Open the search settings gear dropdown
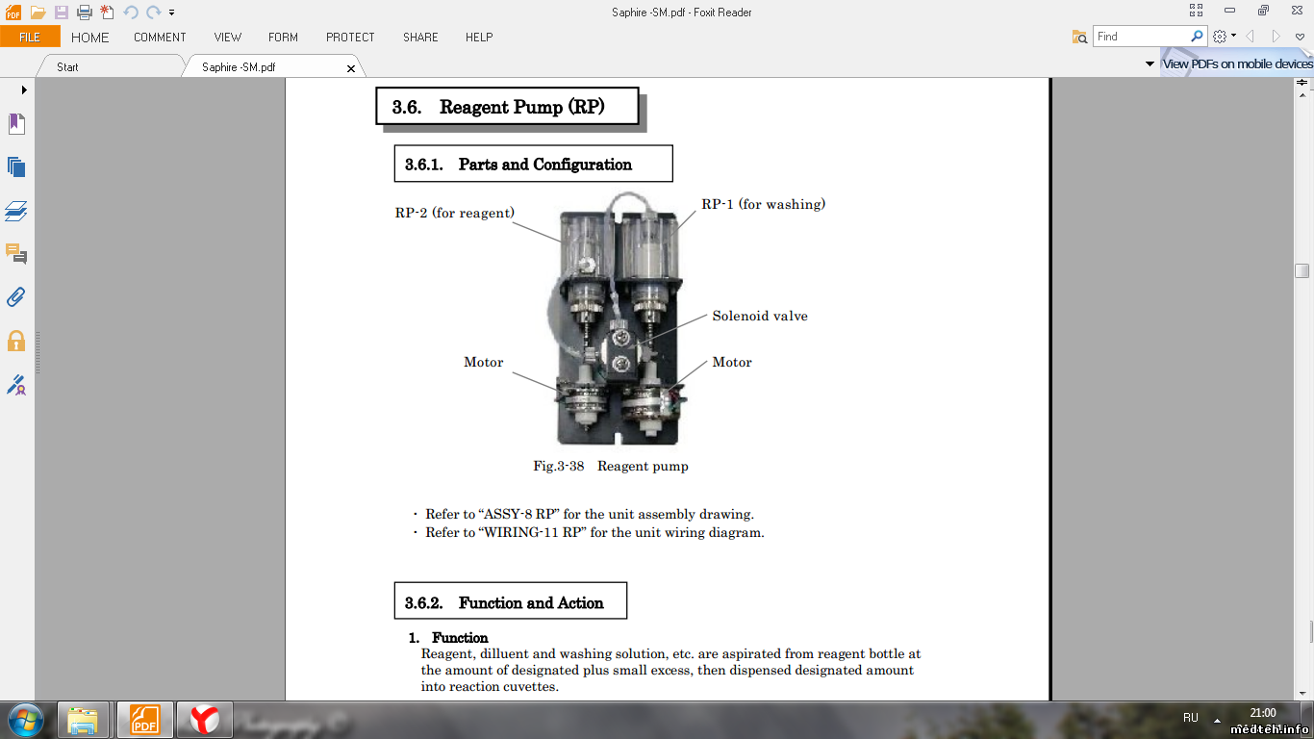 tap(1224, 37)
